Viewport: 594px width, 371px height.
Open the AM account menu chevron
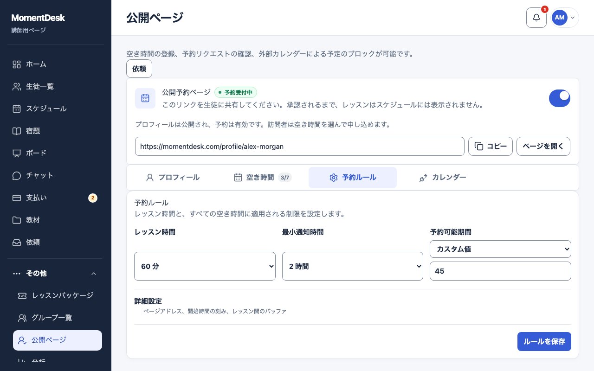click(573, 18)
